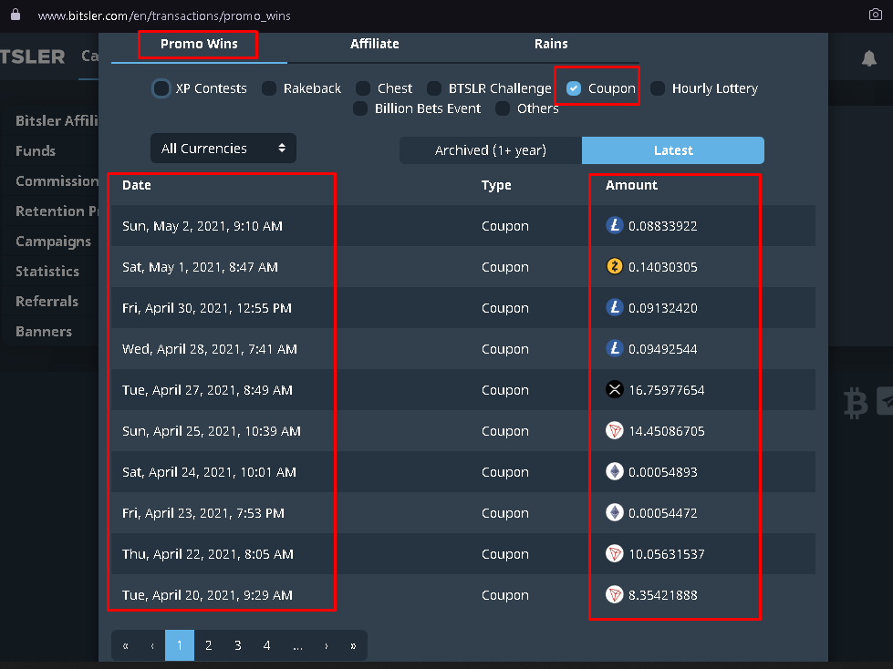Viewport: 893px width, 669px height.
Task: Open the All Currencies dropdown
Action: click(x=223, y=149)
